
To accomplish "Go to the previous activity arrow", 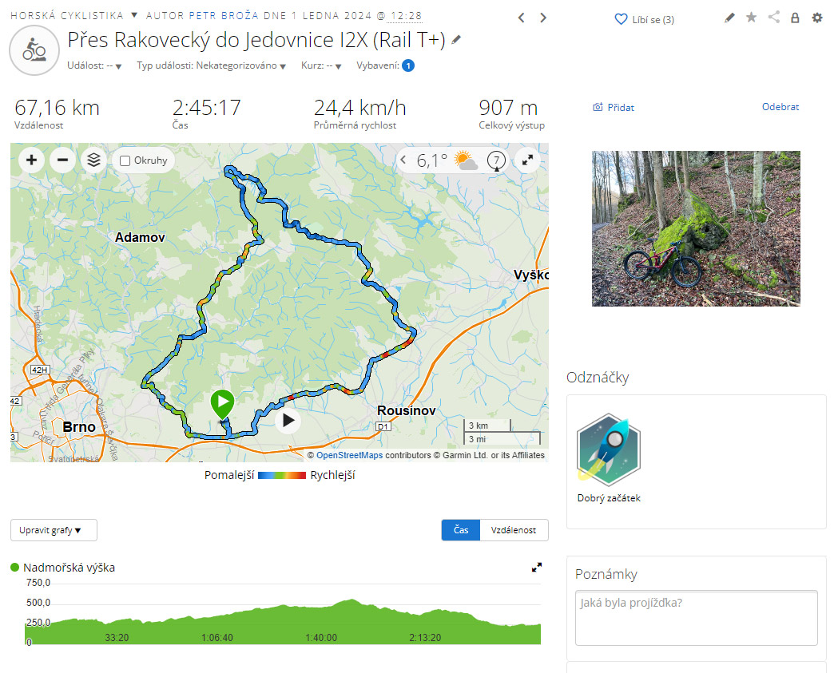I will click(x=522, y=18).
